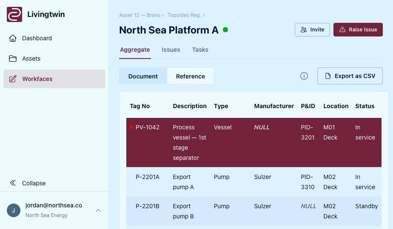Select the Workfaces menu item
The image size is (393, 229).
click(54, 79)
